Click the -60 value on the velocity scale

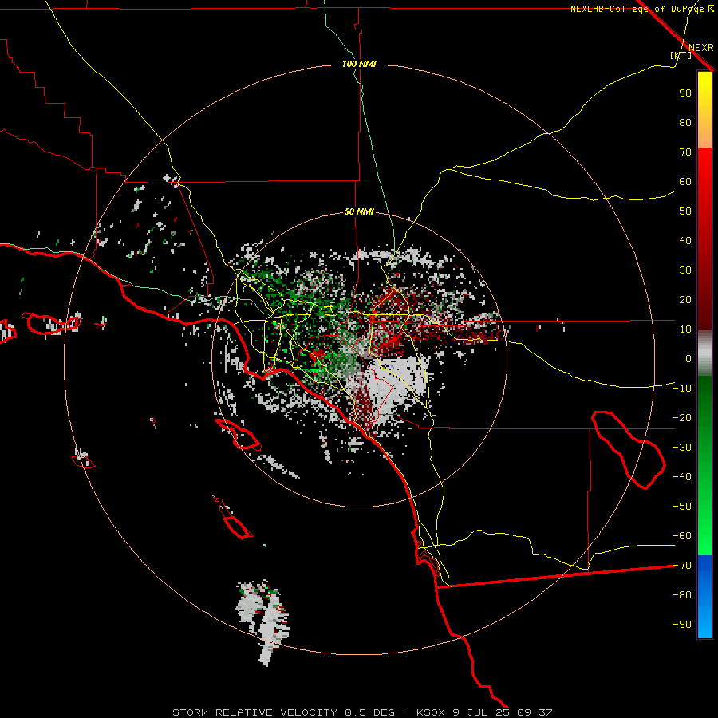tap(682, 536)
